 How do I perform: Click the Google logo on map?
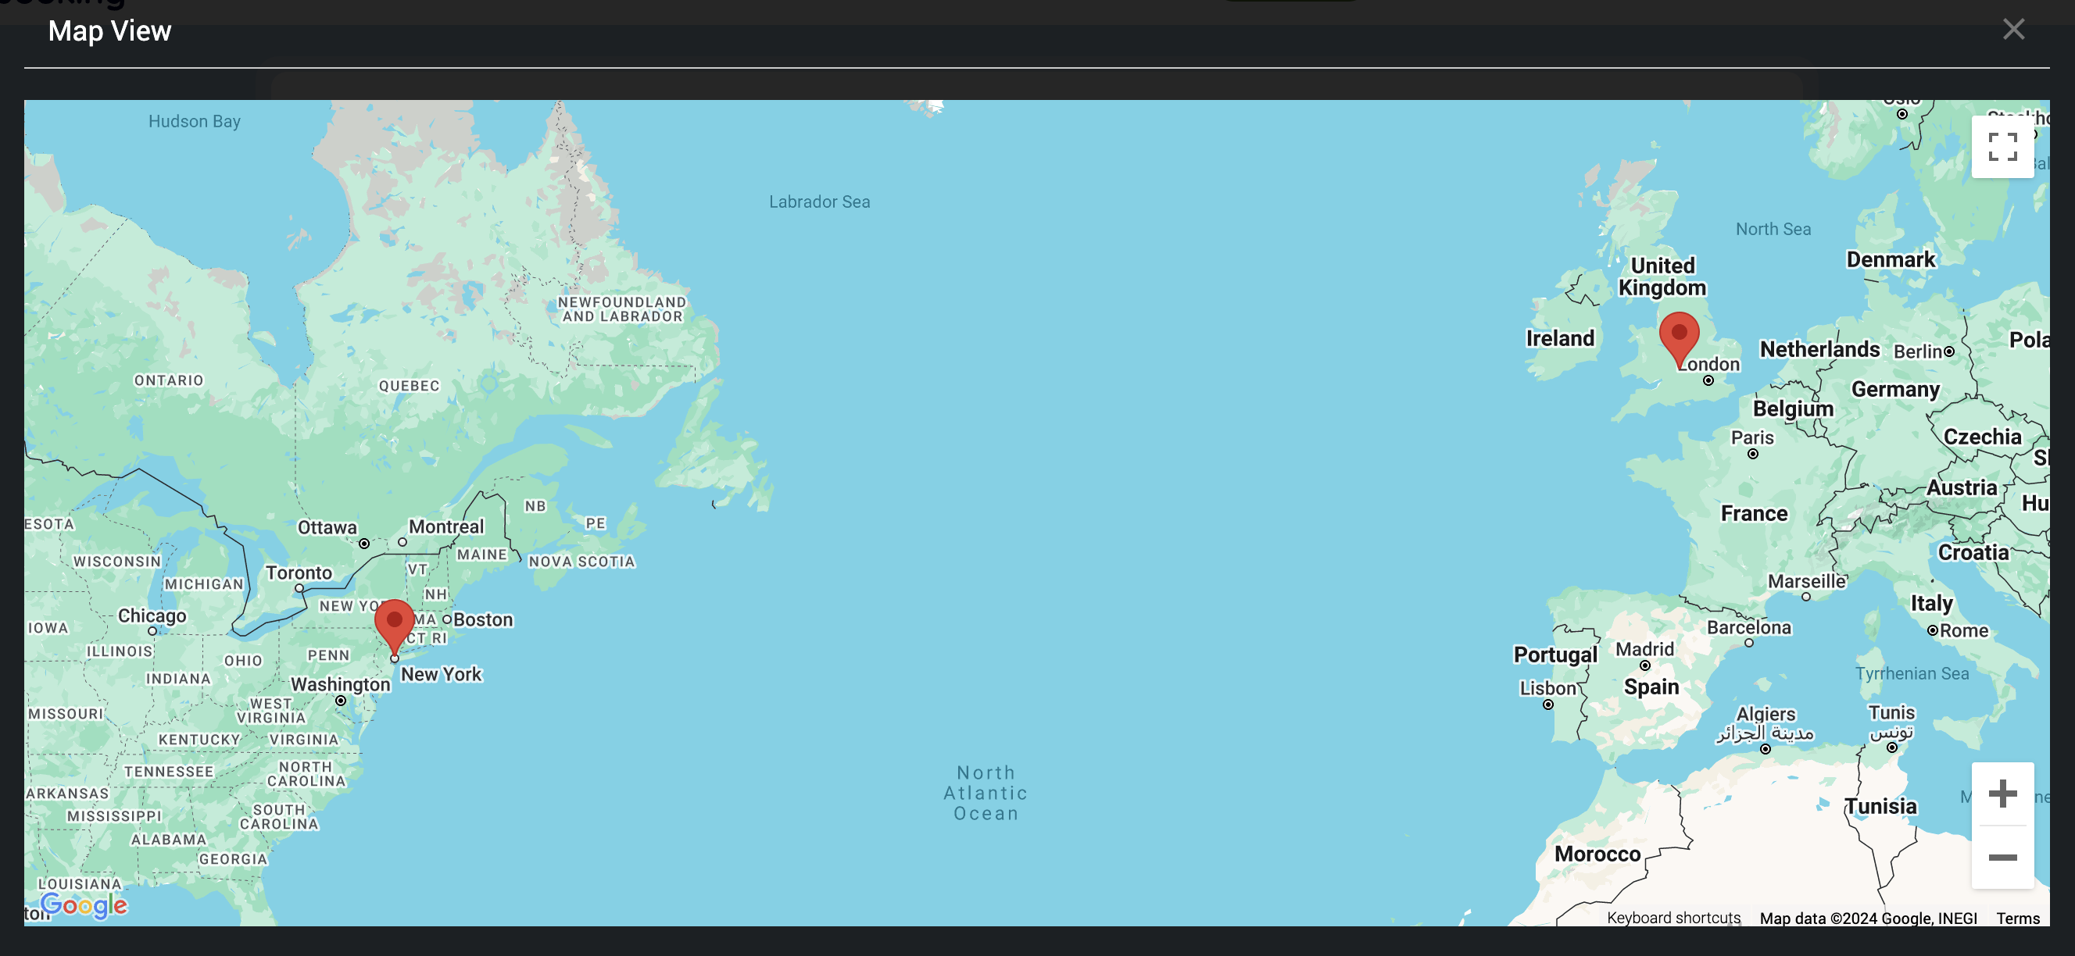[84, 905]
